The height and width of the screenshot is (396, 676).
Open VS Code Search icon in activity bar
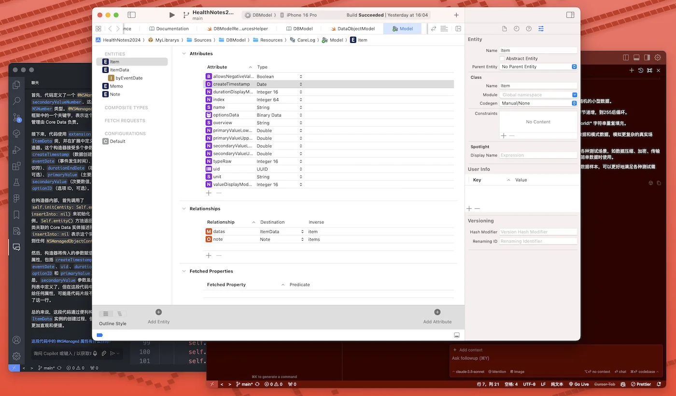point(16,101)
